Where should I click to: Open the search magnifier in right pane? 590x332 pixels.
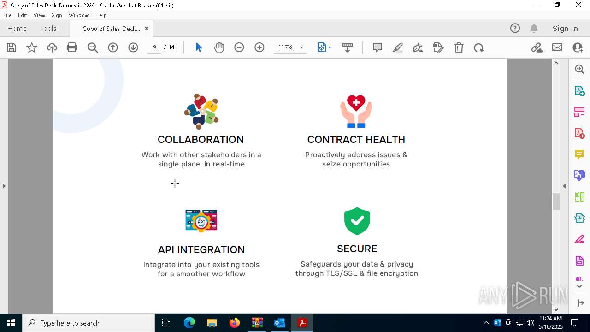tap(579, 69)
